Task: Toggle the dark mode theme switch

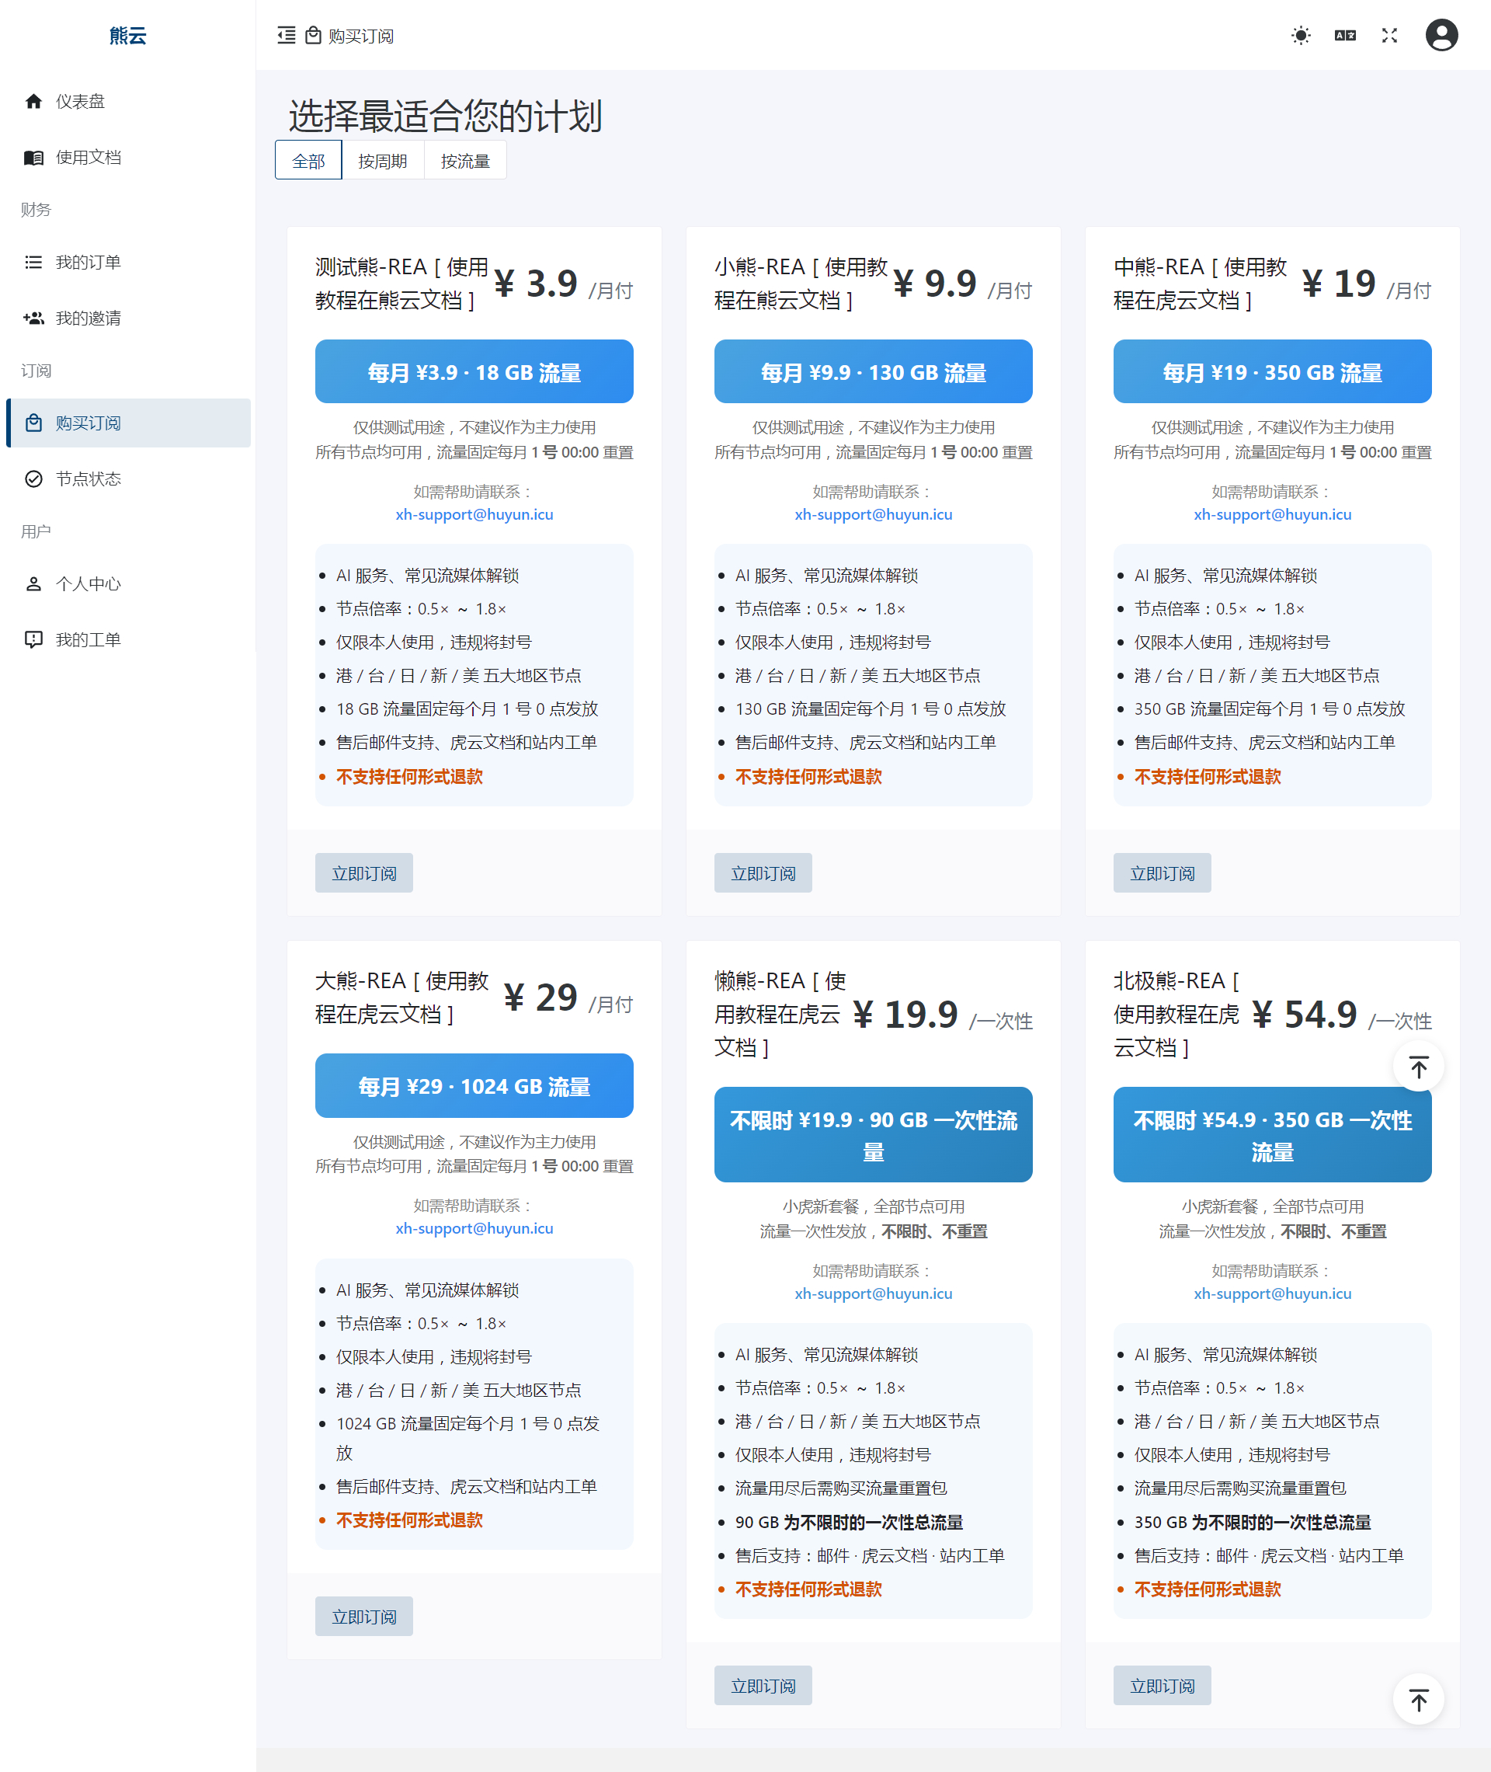Action: pyautogui.click(x=1300, y=36)
